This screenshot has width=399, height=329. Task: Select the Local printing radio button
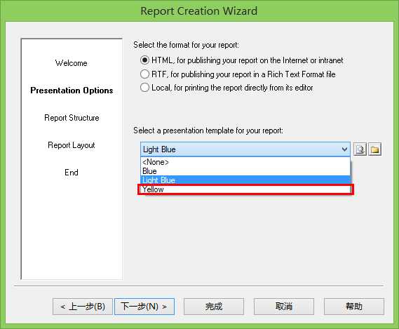pos(144,88)
